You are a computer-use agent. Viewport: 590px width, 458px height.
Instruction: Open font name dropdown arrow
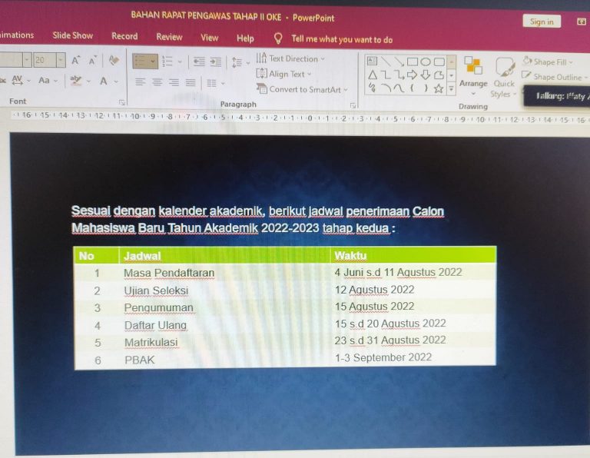(x=27, y=59)
